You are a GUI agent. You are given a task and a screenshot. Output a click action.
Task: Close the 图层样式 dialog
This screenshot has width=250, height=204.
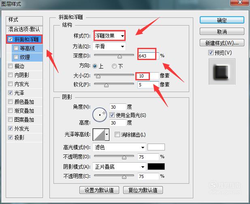pos(239,2)
